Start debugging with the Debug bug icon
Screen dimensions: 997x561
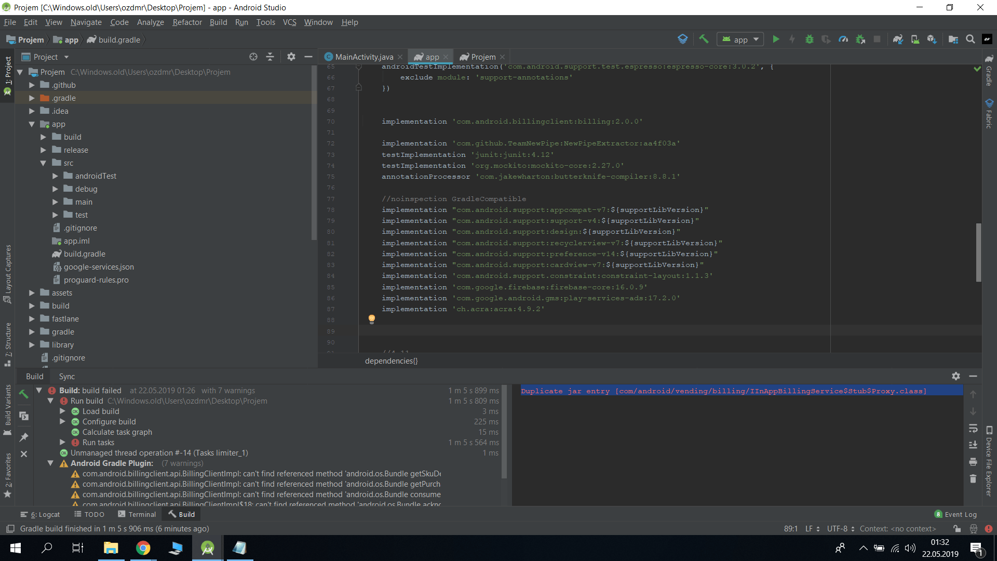pyautogui.click(x=810, y=39)
